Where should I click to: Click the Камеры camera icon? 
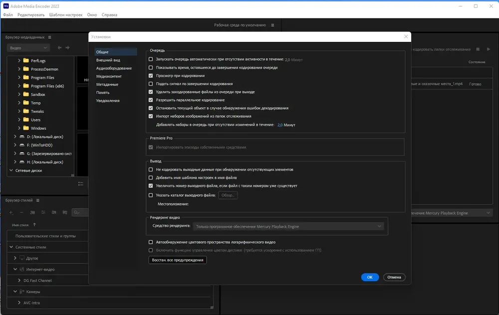(x=22, y=292)
